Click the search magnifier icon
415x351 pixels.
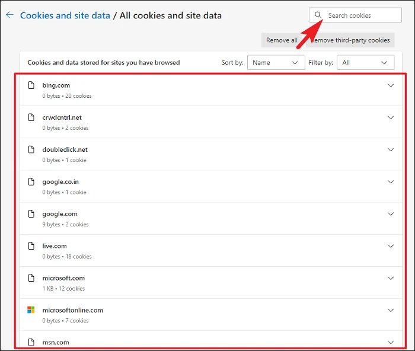pyautogui.click(x=318, y=15)
